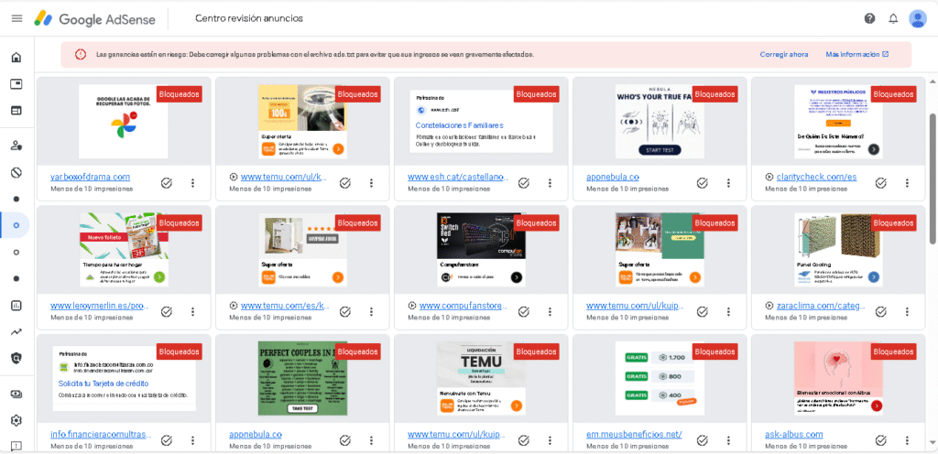Open the Optimization trend icon in sidebar
The image size is (938, 454).
click(x=16, y=331)
